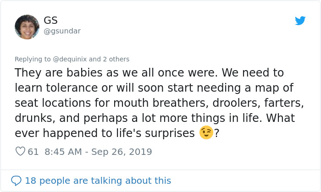Click the winking face emoji
Viewport: 321px width, 192px height.
point(206,133)
